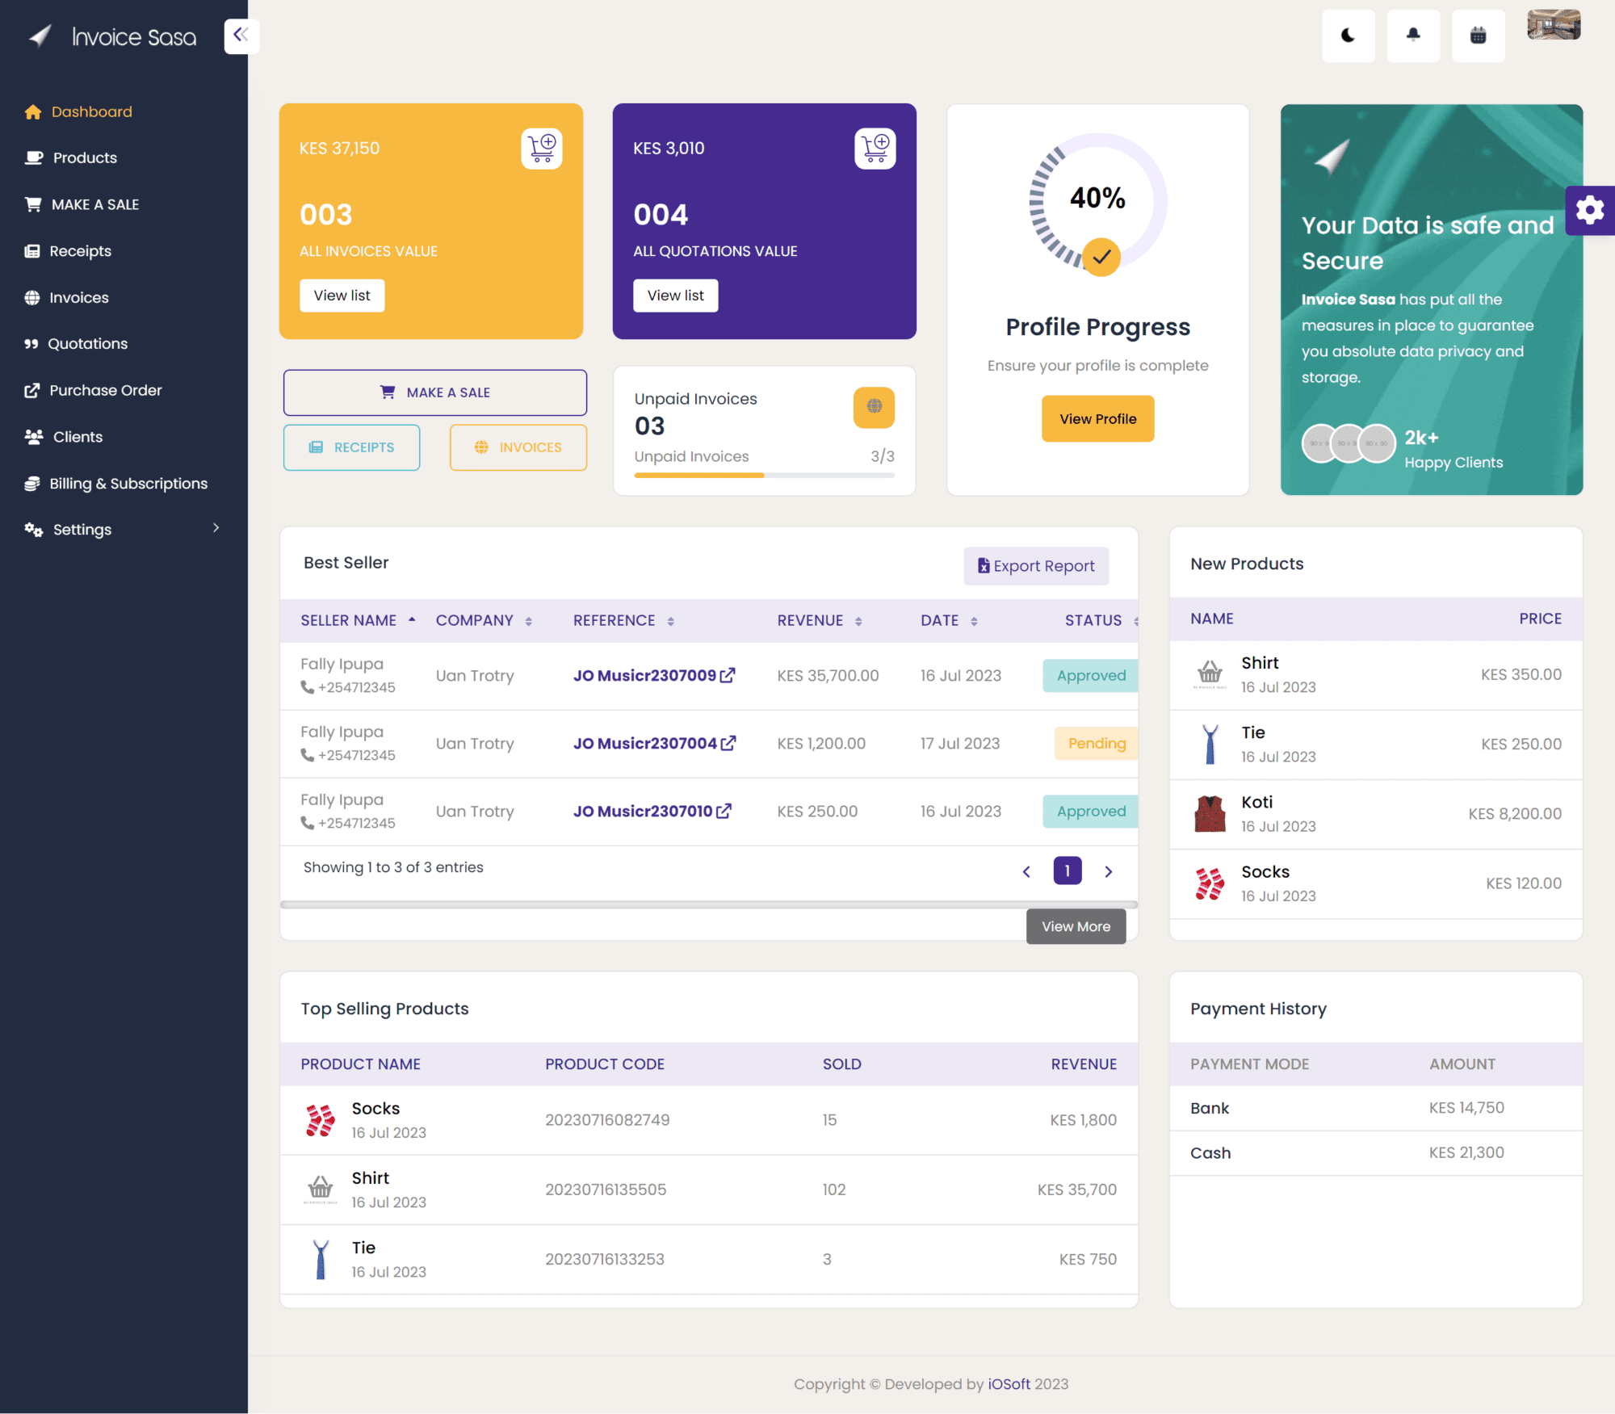Click the Unpaid Invoices progress bar
Screen dimensions: 1615x1414
coord(764,476)
